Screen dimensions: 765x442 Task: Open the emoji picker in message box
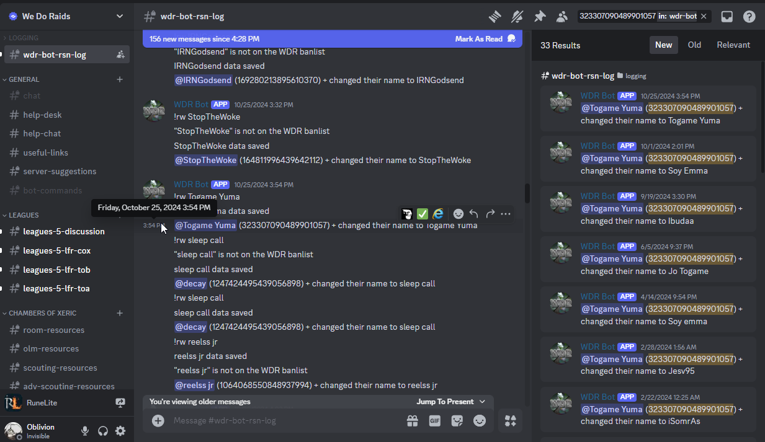coord(480,420)
